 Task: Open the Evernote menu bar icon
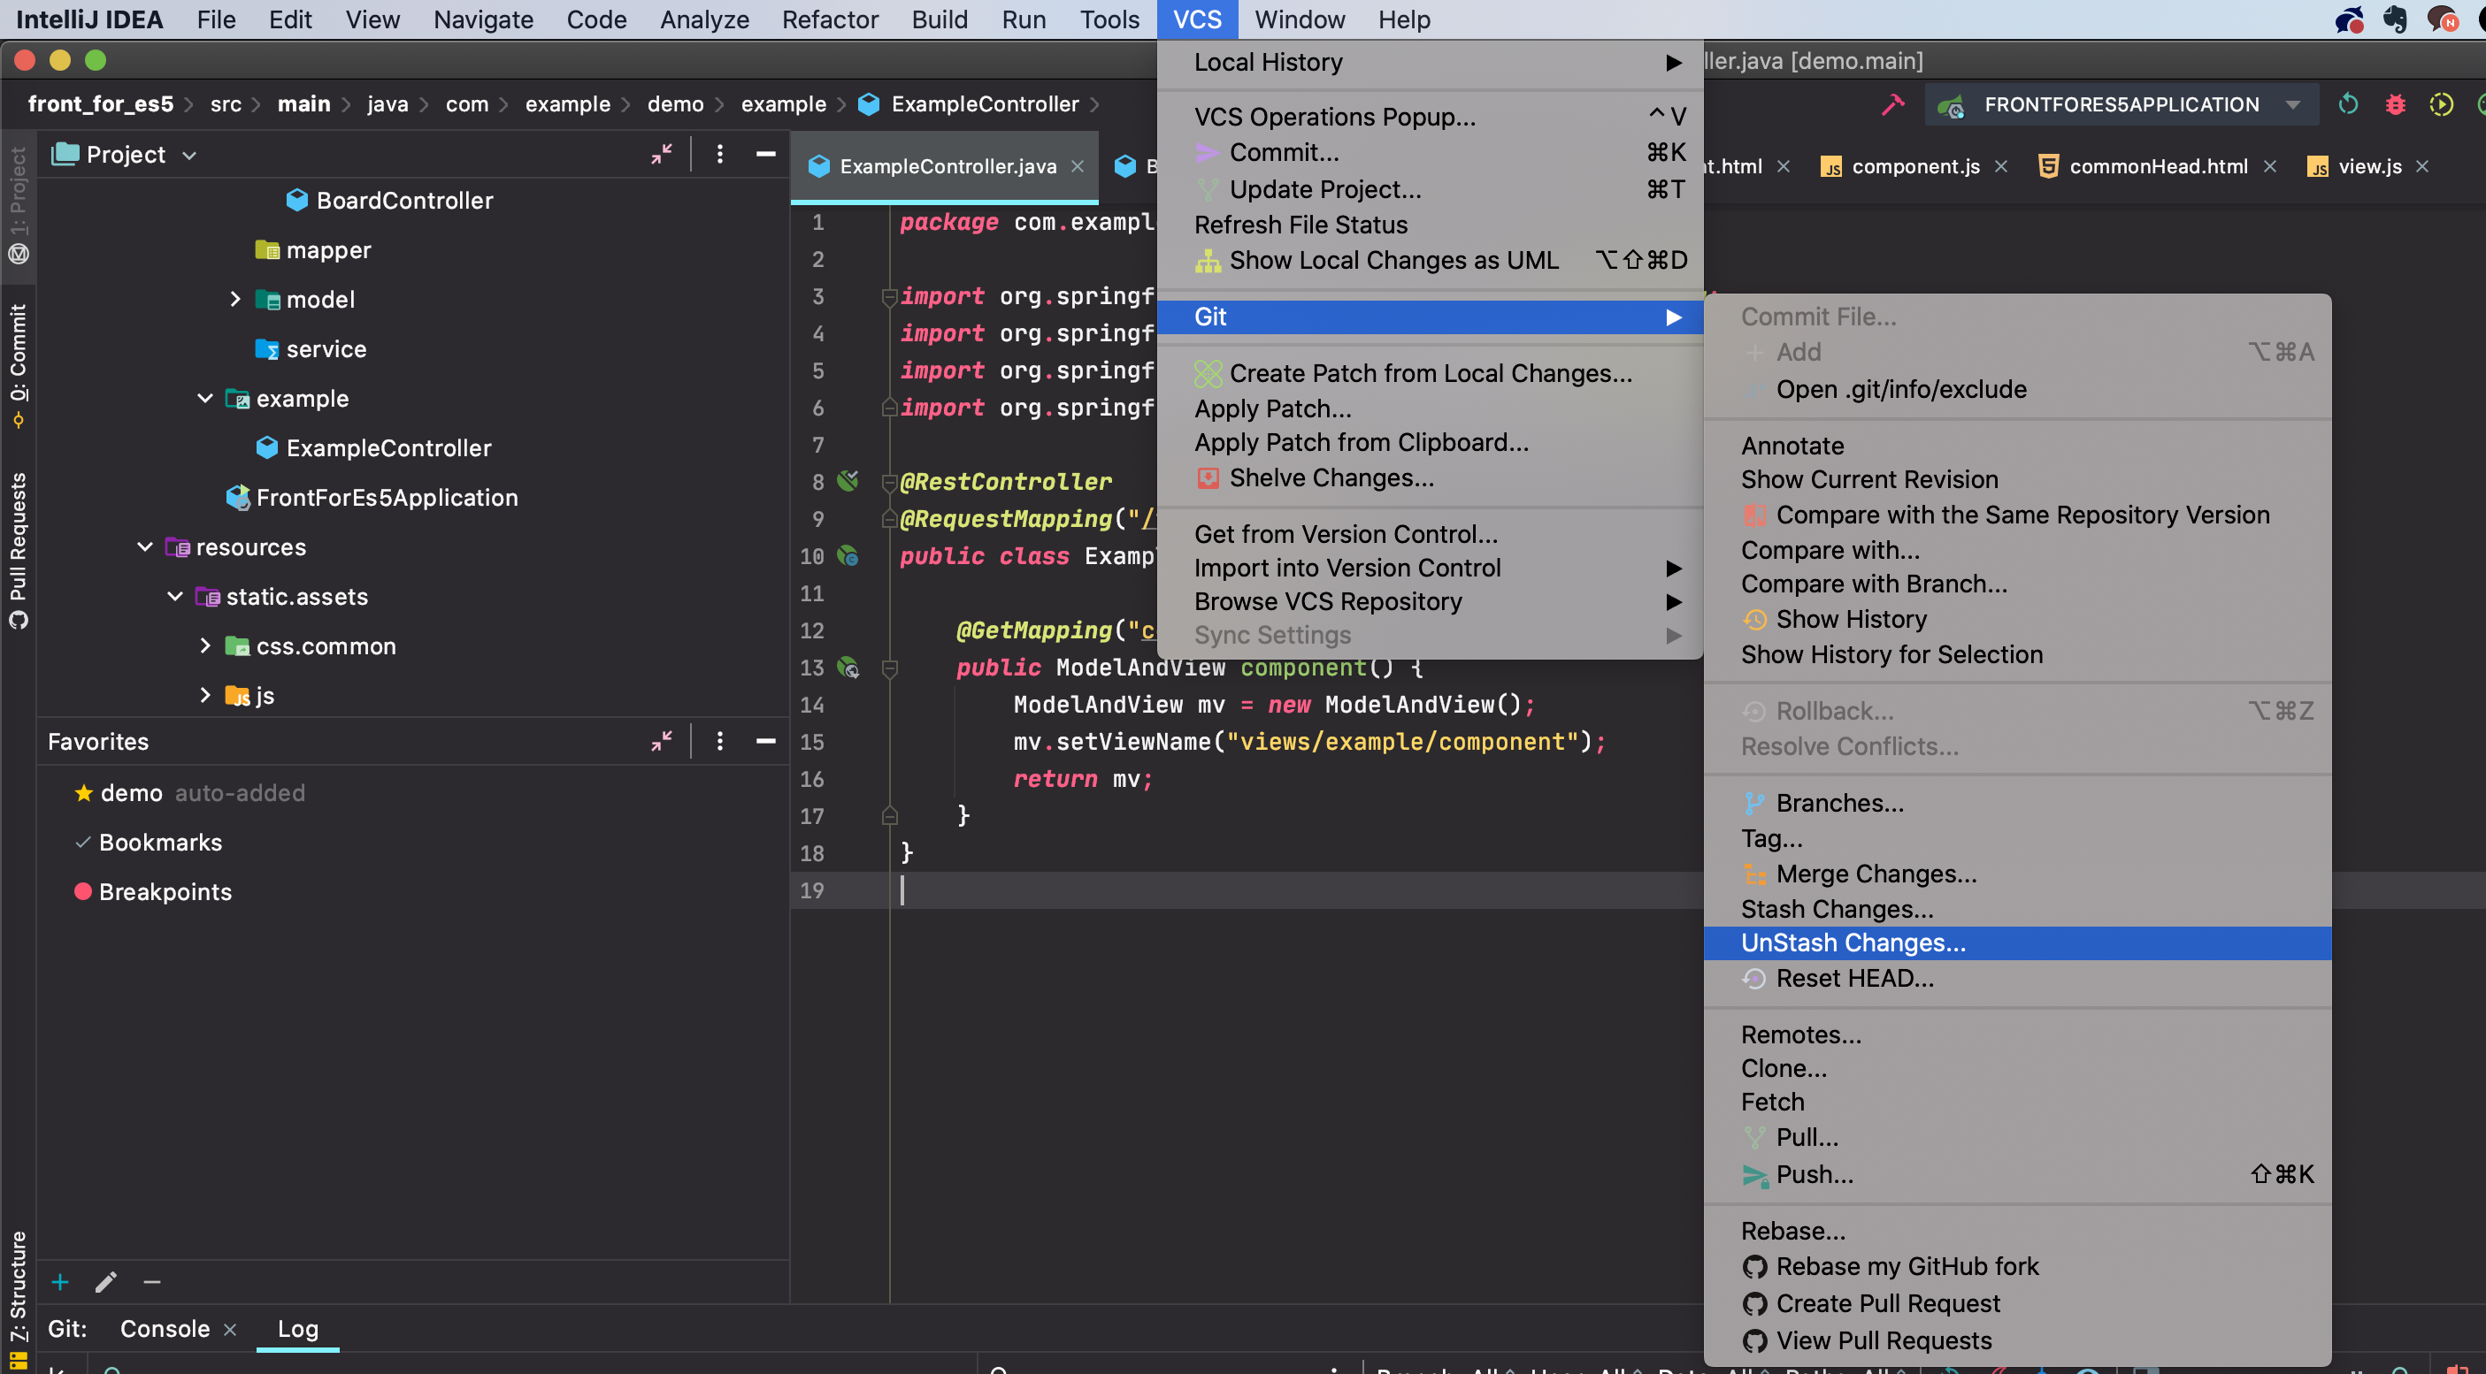tap(2397, 19)
